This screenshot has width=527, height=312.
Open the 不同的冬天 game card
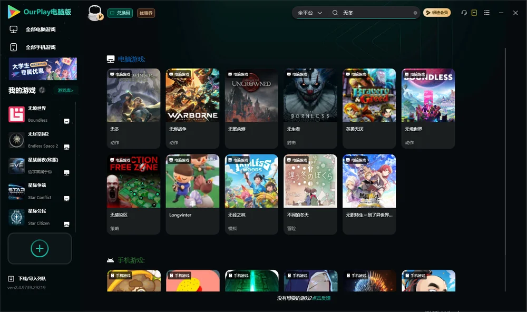310,194
